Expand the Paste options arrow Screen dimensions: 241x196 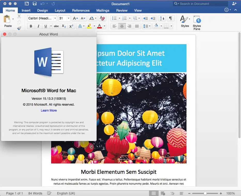(x=13, y=19)
